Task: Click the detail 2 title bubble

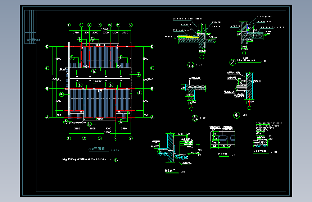Action: [x=232, y=63]
